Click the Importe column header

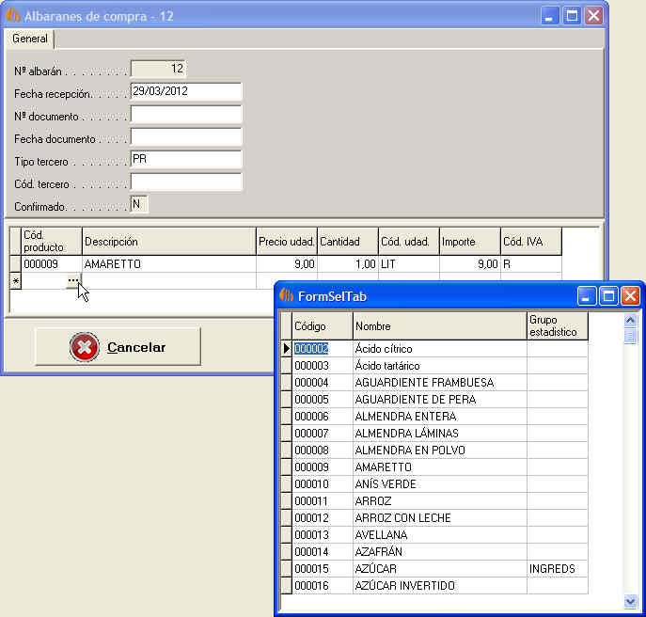point(470,241)
